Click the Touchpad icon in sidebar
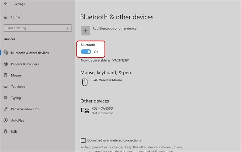Screen dimensions: 241x152 click(x=5, y=87)
